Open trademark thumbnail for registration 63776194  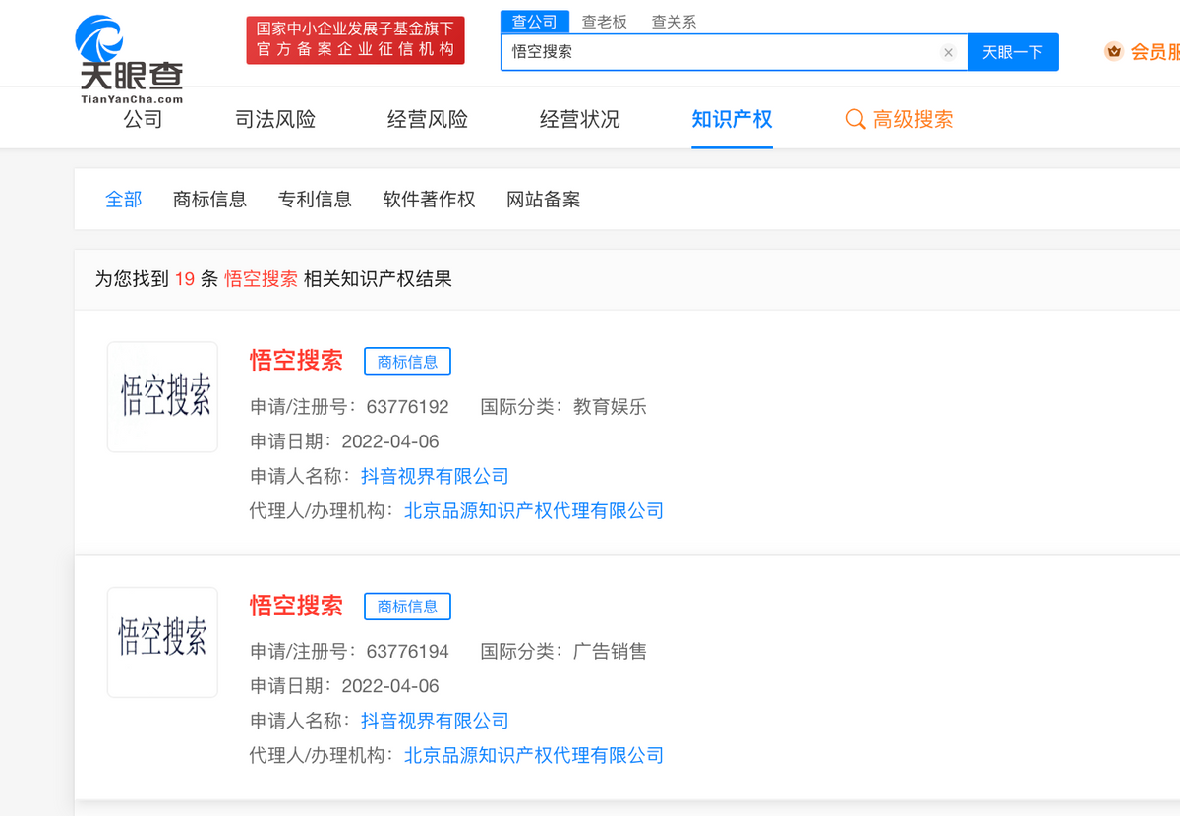(162, 642)
